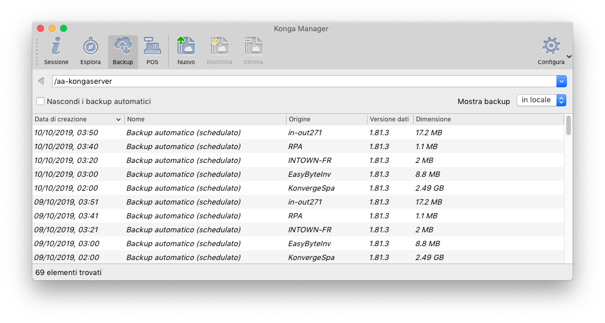Select the backup dated 10/10/2019, 03:00
605x323 pixels.
point(298,174)
